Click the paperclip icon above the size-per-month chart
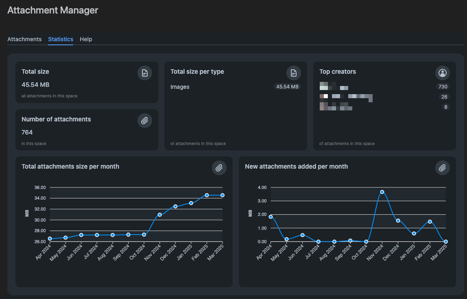The height and width of the screenshot is (299, 467). coord(219,168)
